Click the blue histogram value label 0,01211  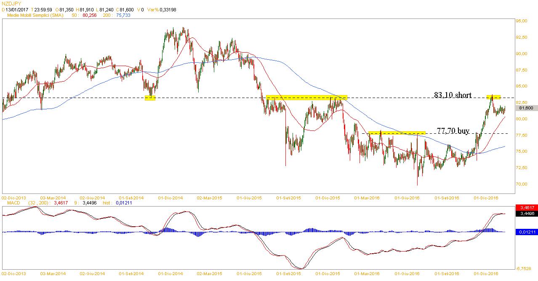click(x=526, y=232)
